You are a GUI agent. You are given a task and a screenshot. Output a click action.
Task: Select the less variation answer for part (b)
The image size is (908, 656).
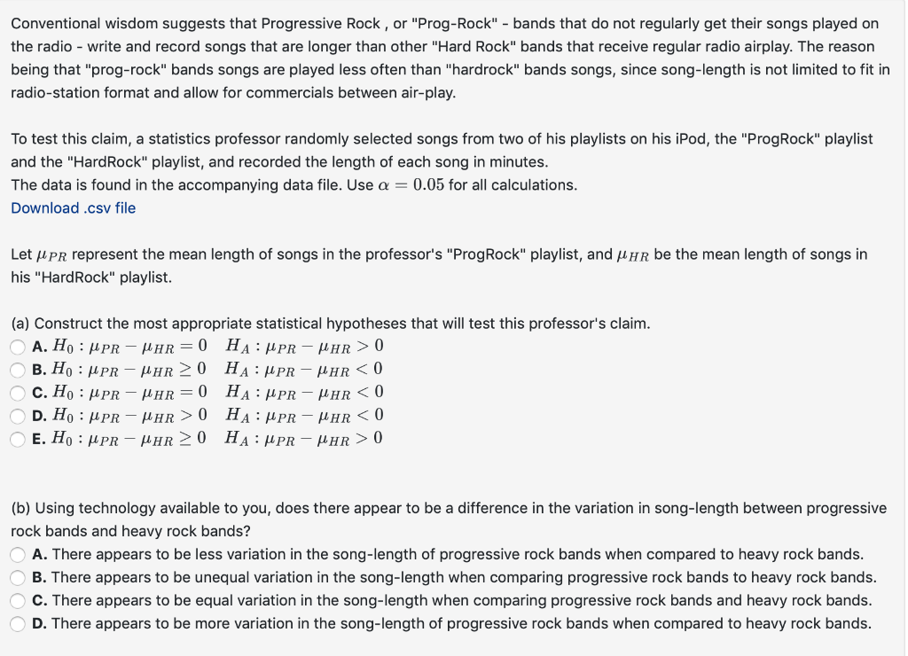[17, 554]
